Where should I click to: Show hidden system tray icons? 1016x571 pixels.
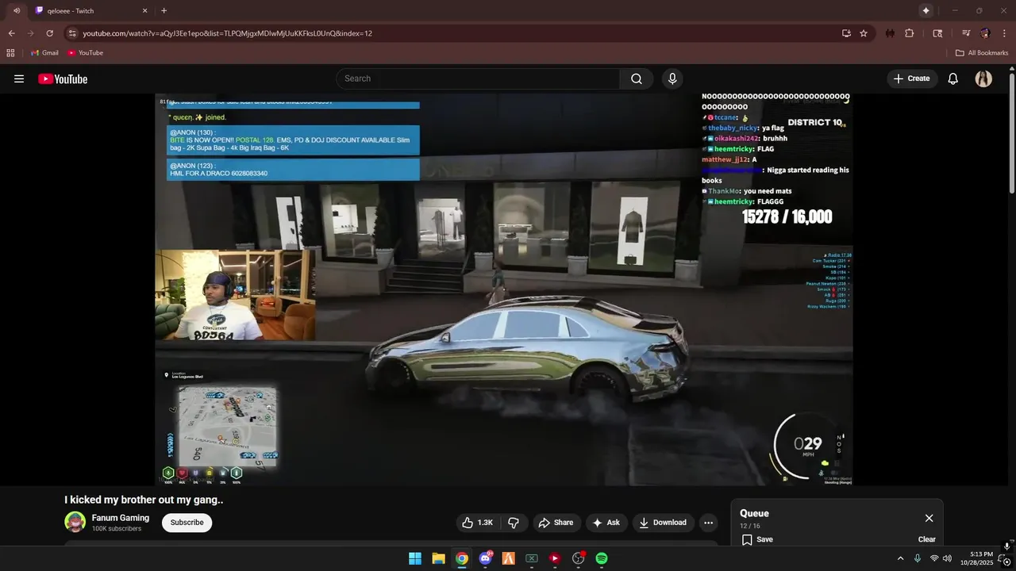(x=900, y=558)
